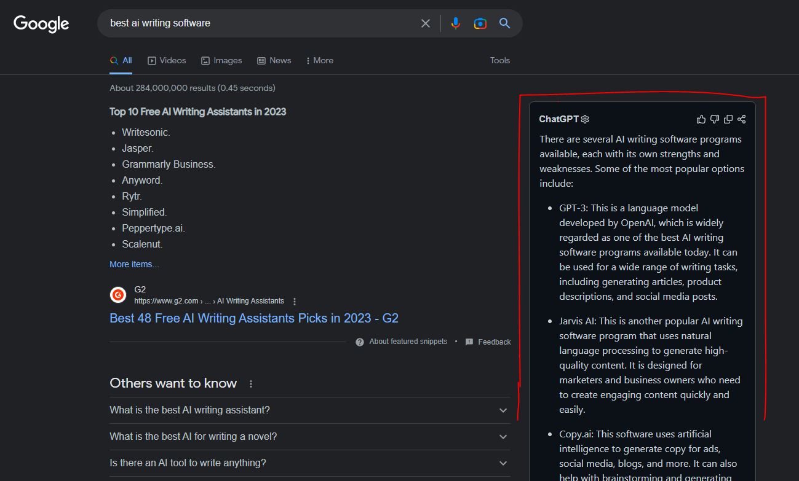Open 'Best 48 Free AI Writing Assistants' link
The height and width of the screenshot is (481, 799).
pos(253,318)
